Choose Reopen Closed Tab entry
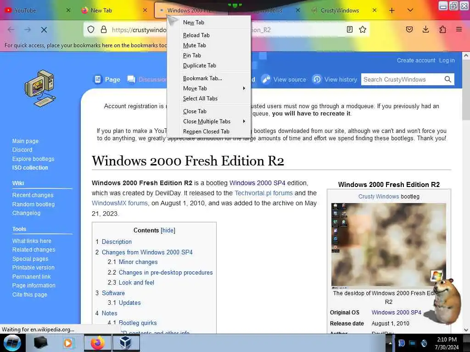Viewport: 470px width, 352px height. (209, 132)
